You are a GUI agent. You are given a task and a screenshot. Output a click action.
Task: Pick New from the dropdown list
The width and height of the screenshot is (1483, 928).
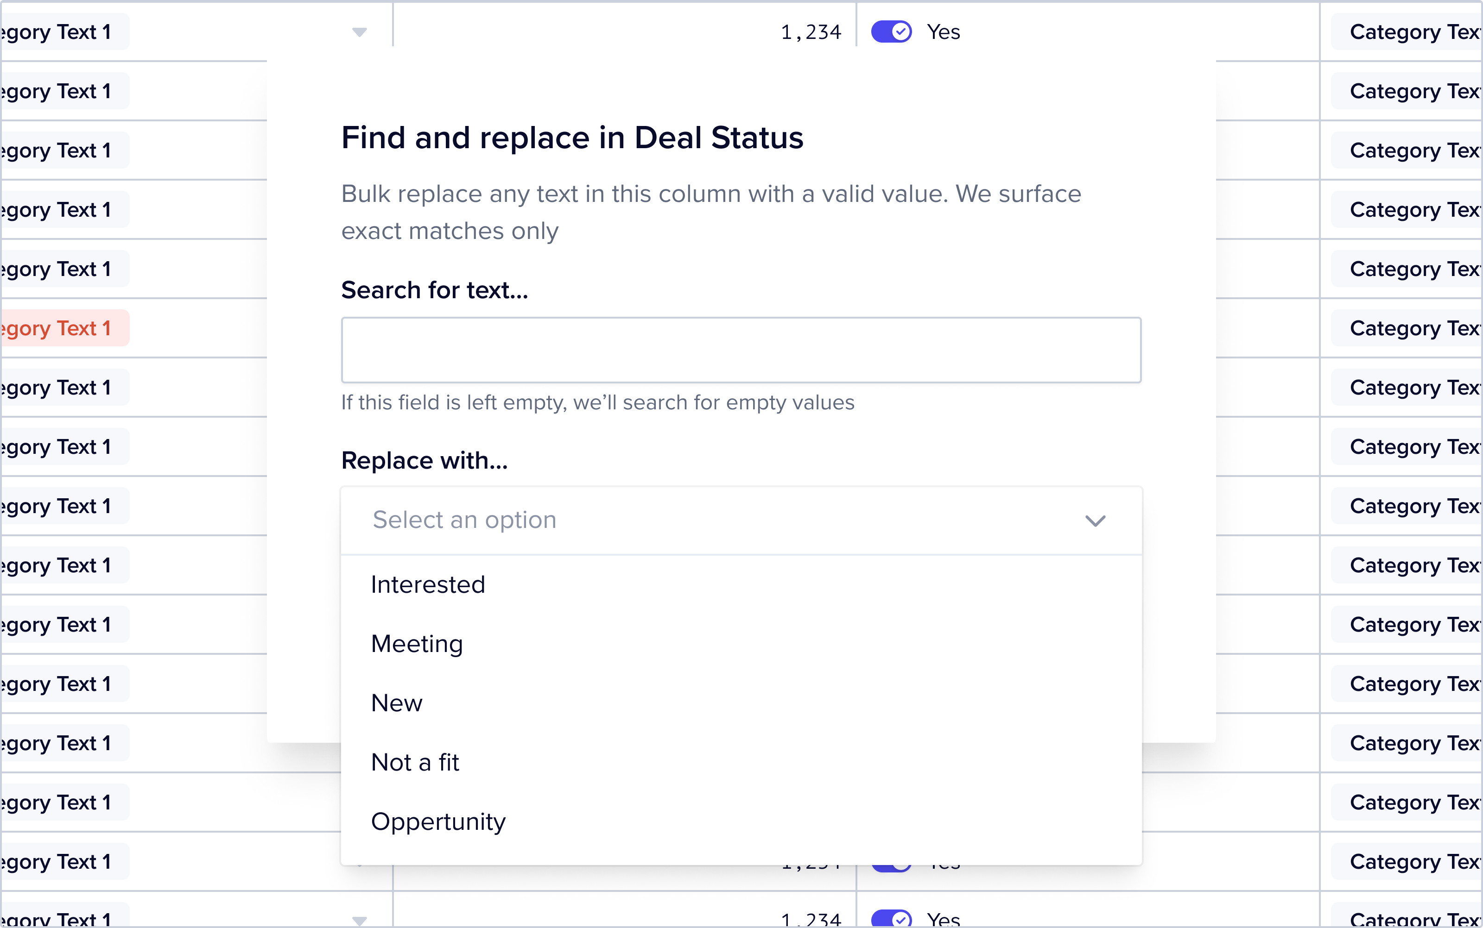click(x=397, y=703)
